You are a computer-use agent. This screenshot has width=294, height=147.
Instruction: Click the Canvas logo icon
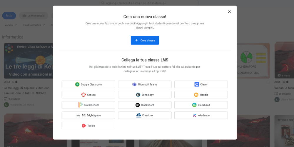83,95
